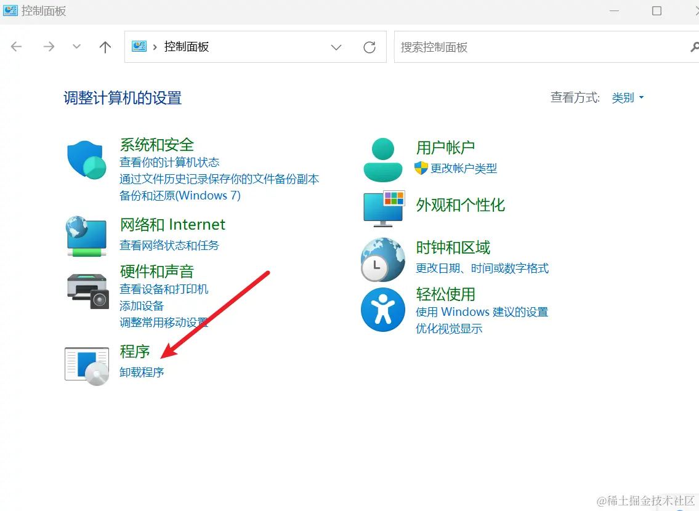Open the recent locations dropdown arrow
Screen dimensions: 699x511
(77, 46)
